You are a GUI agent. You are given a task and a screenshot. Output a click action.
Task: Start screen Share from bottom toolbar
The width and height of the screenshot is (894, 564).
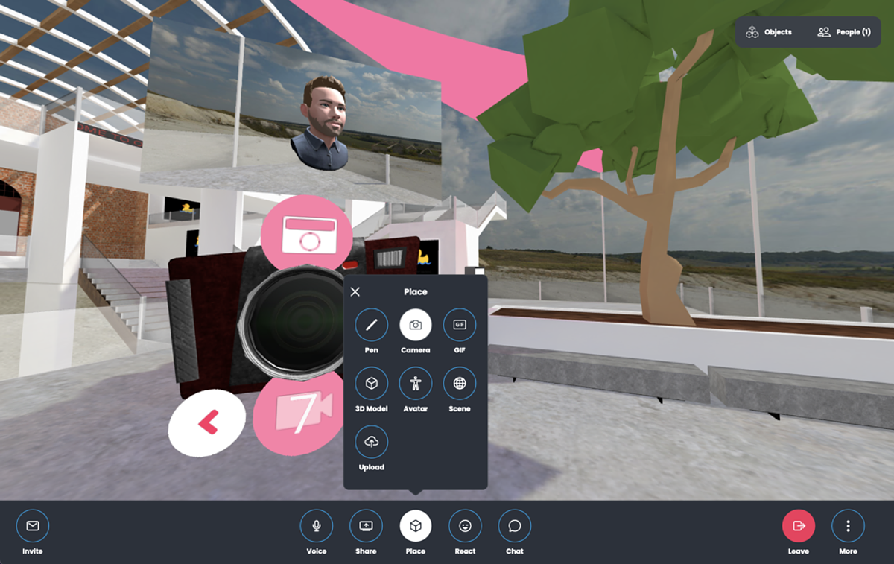pyautogui.click(x=366, y=526)
